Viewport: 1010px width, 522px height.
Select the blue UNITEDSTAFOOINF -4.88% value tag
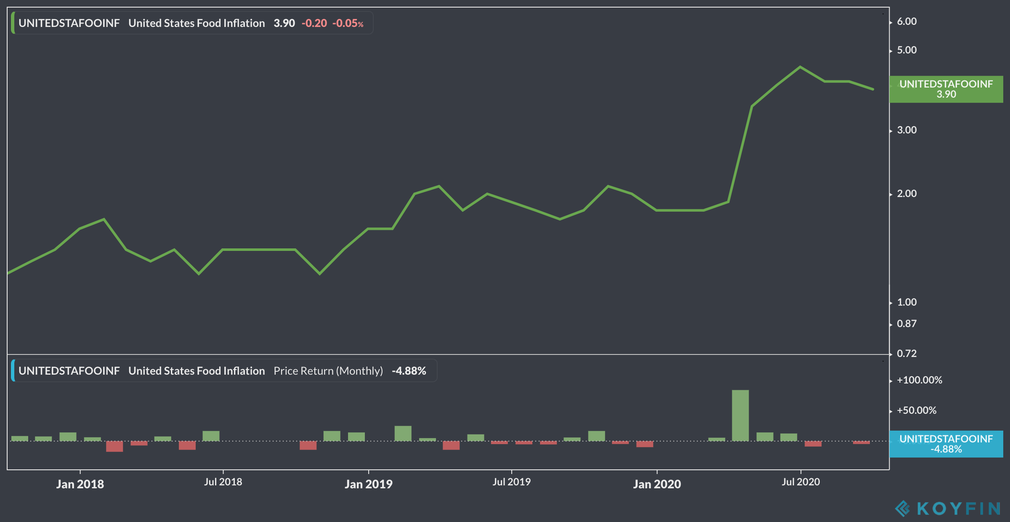[946, 444]
